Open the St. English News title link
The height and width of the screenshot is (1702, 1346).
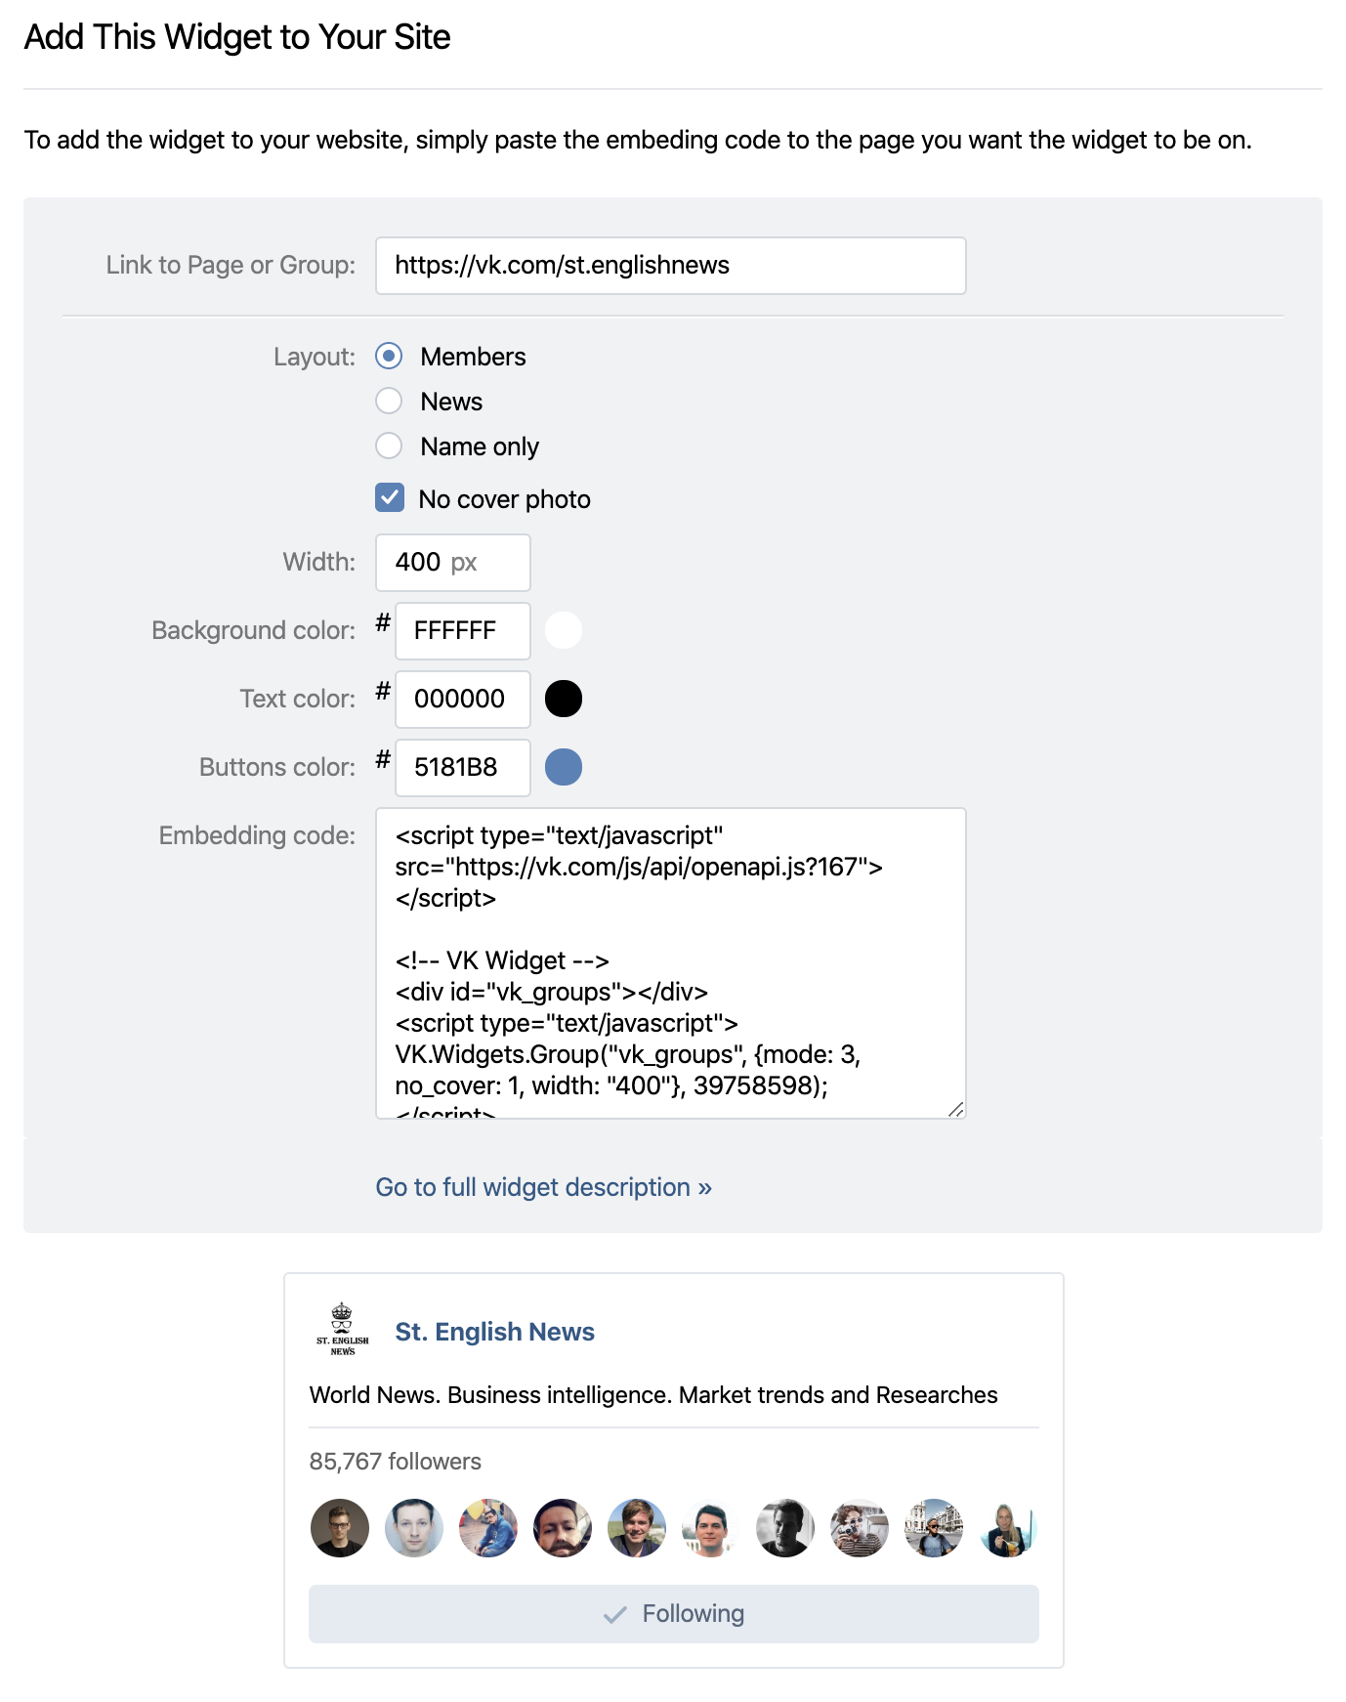[494, 1332]
